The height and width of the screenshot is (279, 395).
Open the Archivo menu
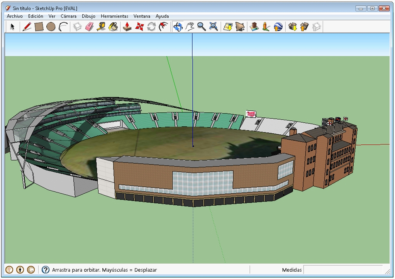pyautogui.click(x=15, y=16)
